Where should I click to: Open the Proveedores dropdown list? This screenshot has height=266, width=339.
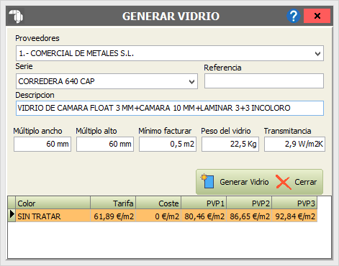pyautogui.click(x=317, y=53)
